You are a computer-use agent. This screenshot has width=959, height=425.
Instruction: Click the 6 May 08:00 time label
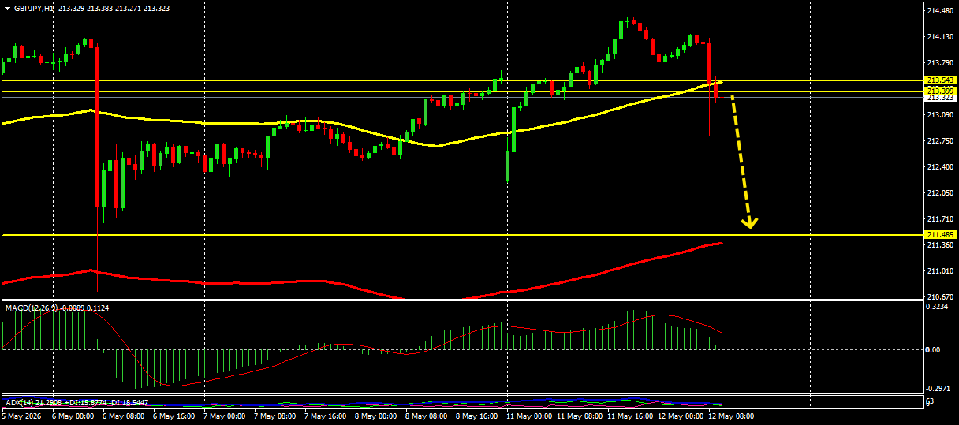[125, 416]
